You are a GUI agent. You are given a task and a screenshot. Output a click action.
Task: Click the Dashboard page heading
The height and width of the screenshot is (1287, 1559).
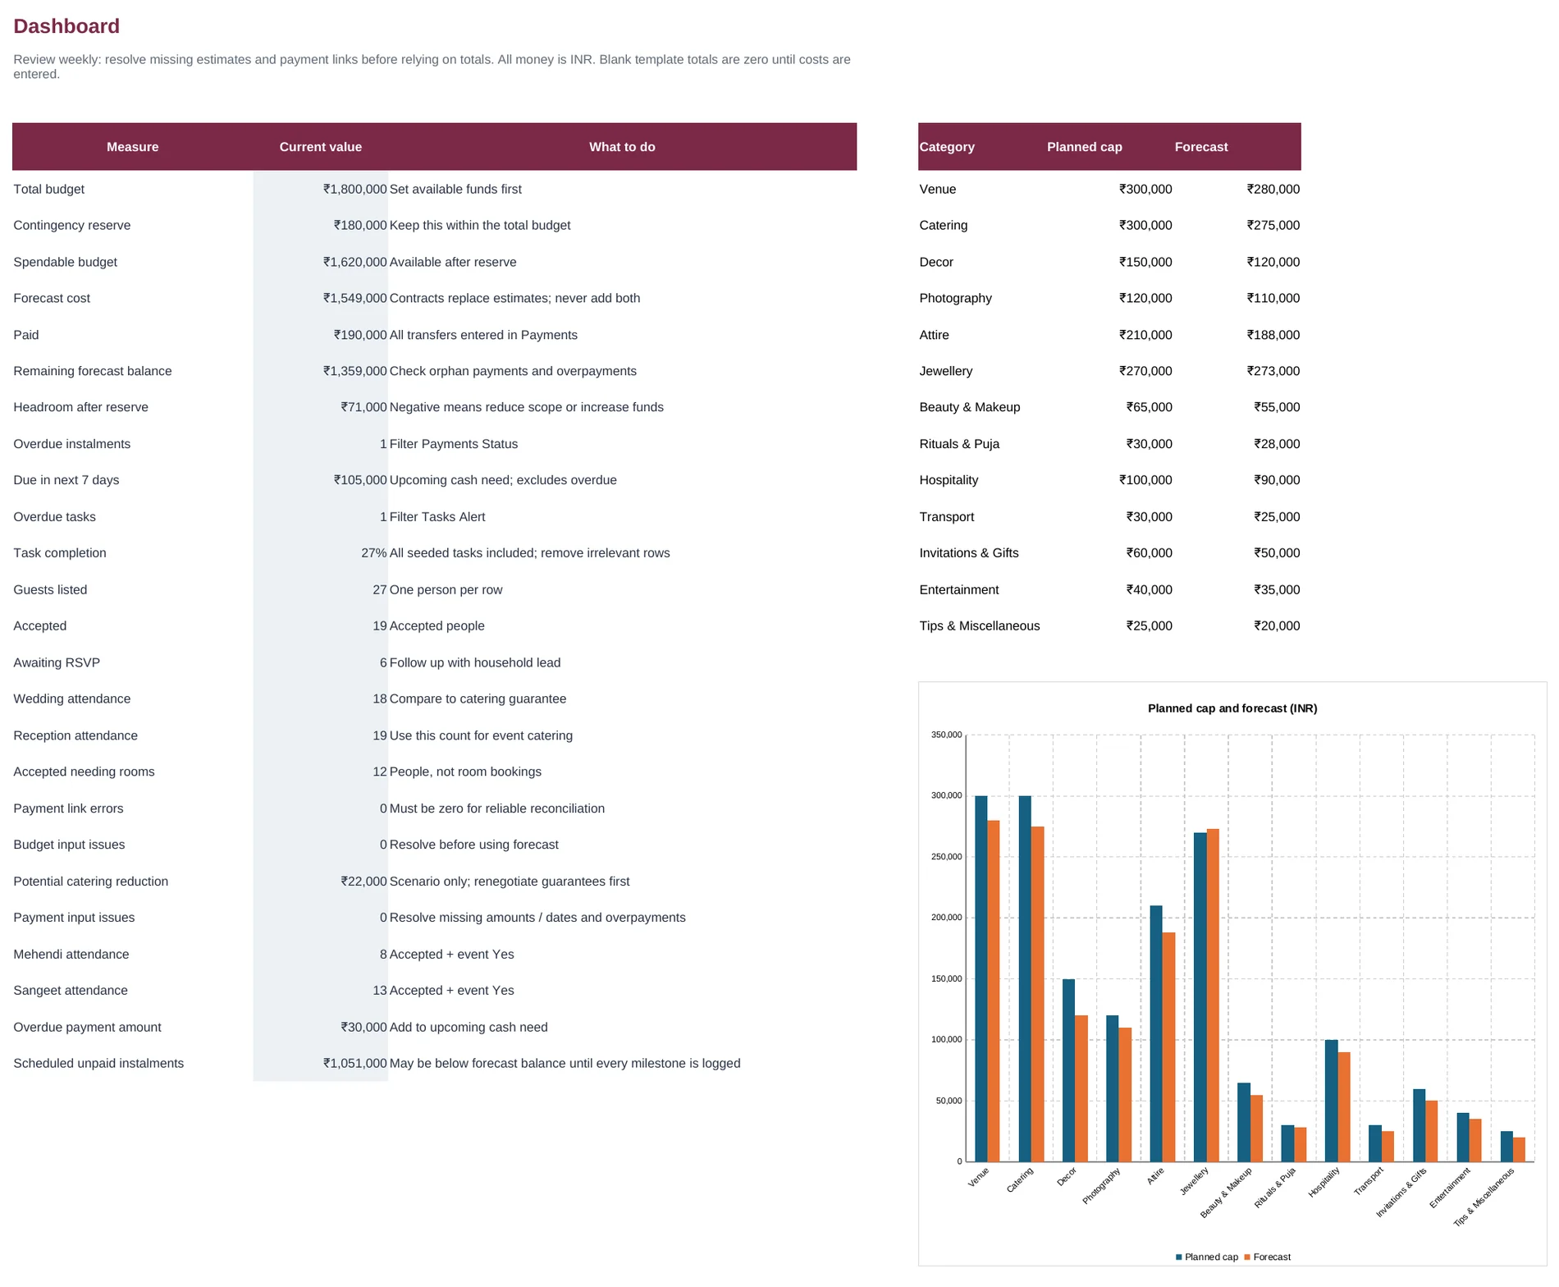66,26
